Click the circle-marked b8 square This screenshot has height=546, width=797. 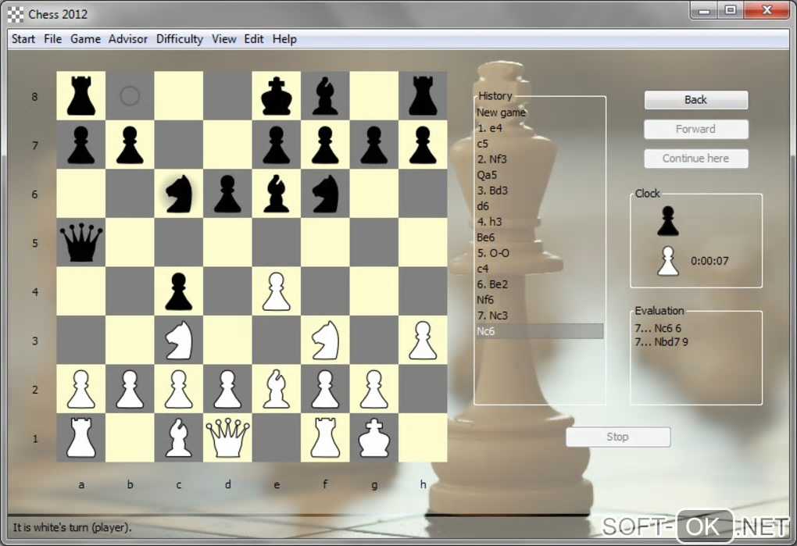130,95
